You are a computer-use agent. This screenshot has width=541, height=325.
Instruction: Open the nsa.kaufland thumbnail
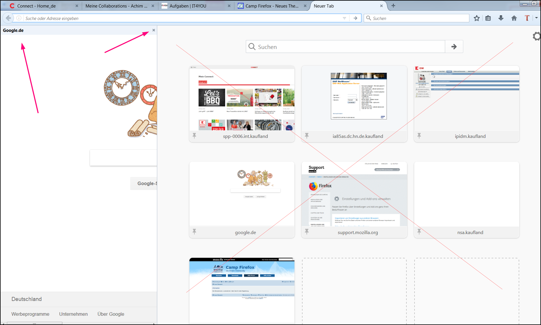click(x=467, y=200)
